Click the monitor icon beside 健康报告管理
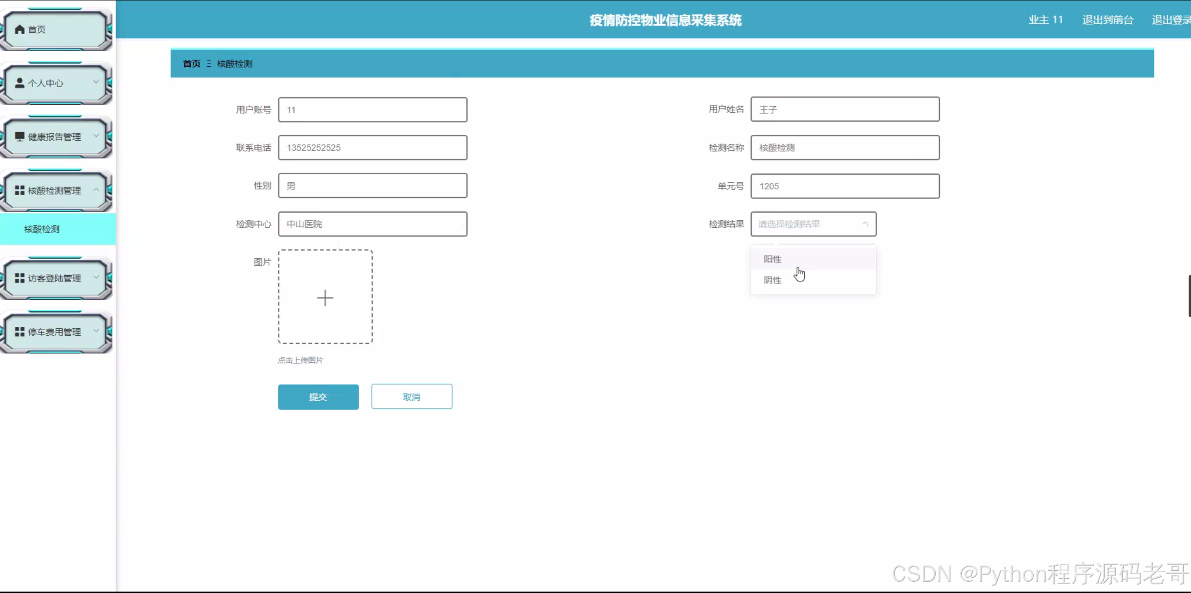Screen dimensions: 1191x593 [x=19, y=137]
